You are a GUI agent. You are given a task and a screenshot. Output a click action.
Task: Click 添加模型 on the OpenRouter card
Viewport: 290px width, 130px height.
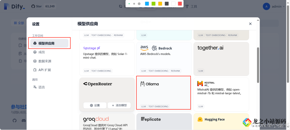coord(119,105)
